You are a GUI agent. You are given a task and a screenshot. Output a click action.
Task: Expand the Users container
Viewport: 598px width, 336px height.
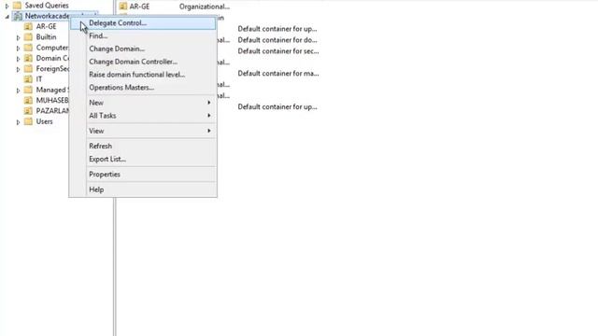tap(18, 122)
